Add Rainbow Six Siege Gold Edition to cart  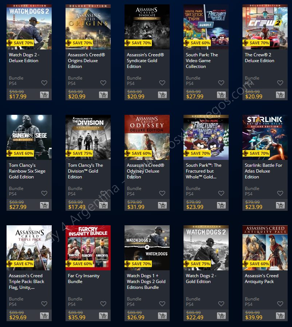[44, 205]
